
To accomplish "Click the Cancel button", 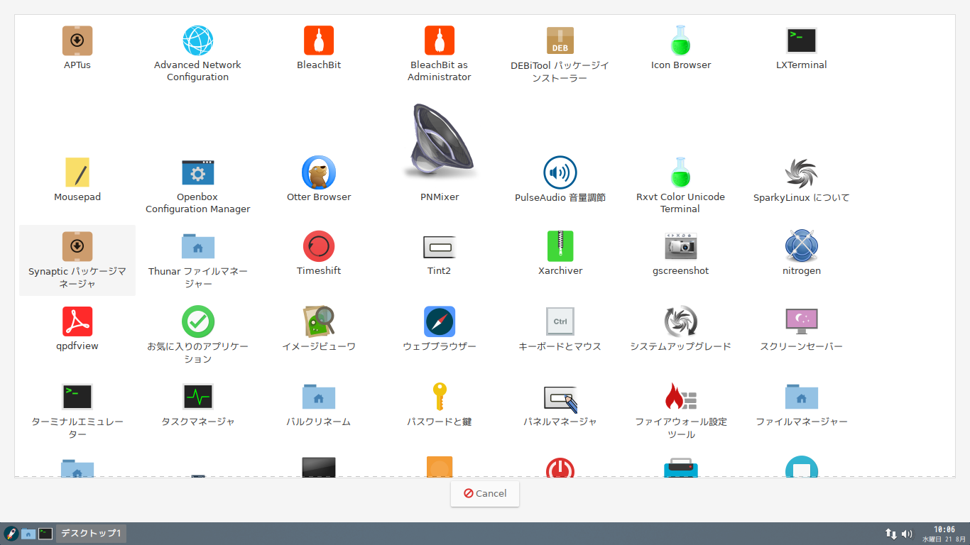I will [485, 493].
